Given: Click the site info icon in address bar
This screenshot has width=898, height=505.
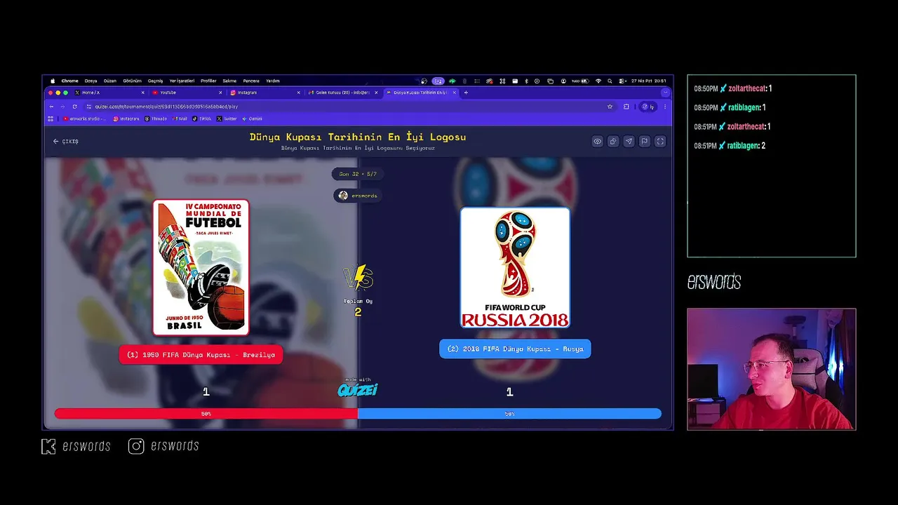Looking at the screenshot, I should (89, 107).
